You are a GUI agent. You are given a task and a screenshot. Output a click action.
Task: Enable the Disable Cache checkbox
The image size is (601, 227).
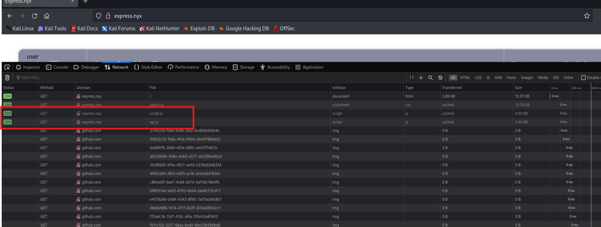(584, 77)
